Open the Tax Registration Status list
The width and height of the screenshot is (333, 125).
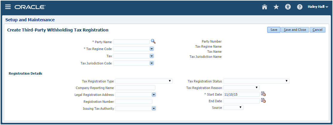286,81
